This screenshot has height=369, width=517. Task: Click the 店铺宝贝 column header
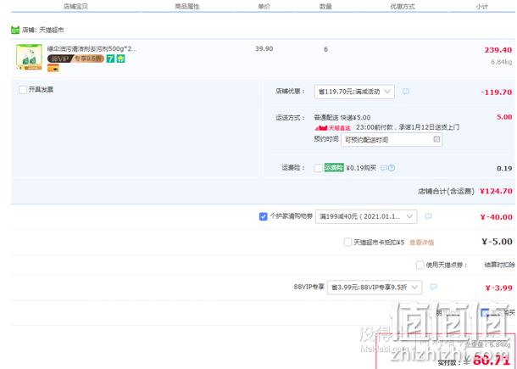coord(75,6)
